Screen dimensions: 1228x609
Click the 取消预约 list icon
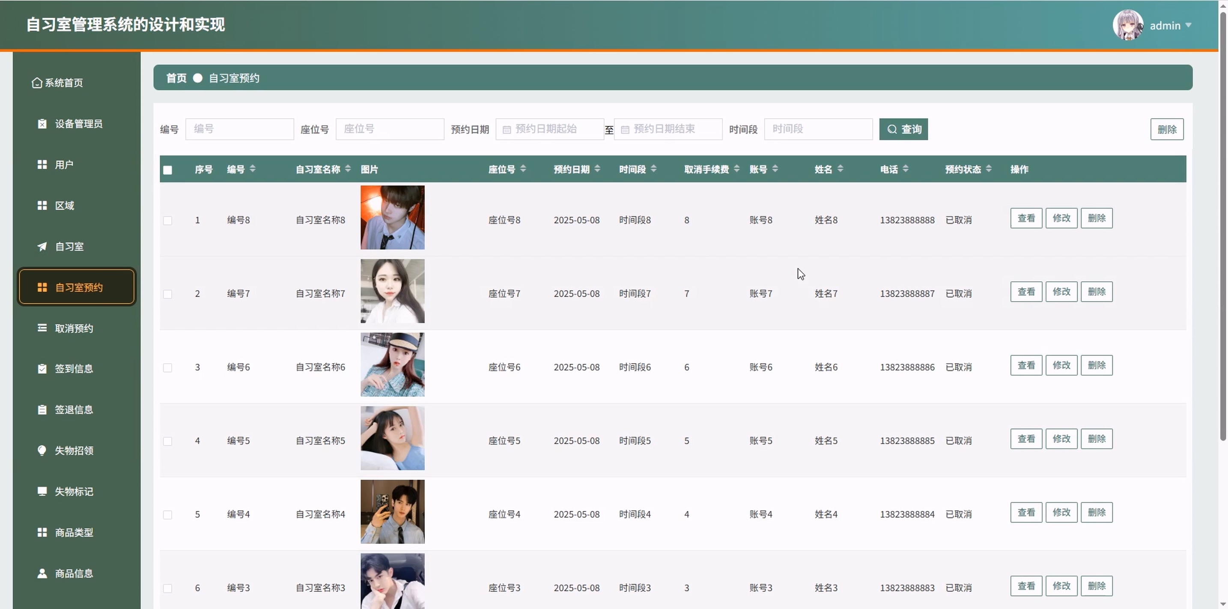click(42, 328)
